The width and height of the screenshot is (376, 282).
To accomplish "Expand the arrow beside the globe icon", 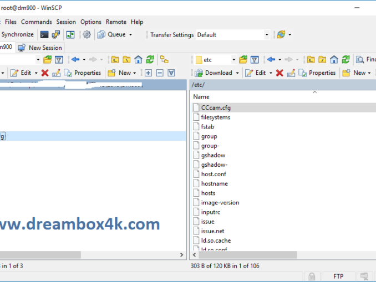I will [289, 35].
